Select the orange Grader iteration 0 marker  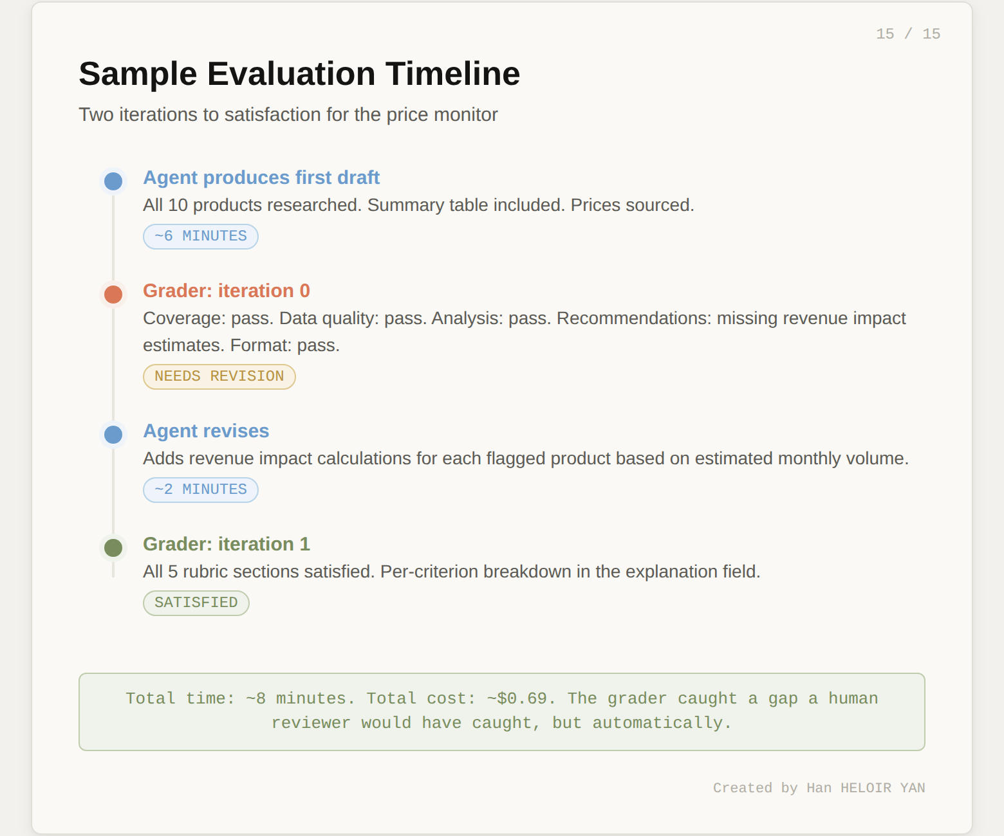pyautogui.click(x=113, y=295)
